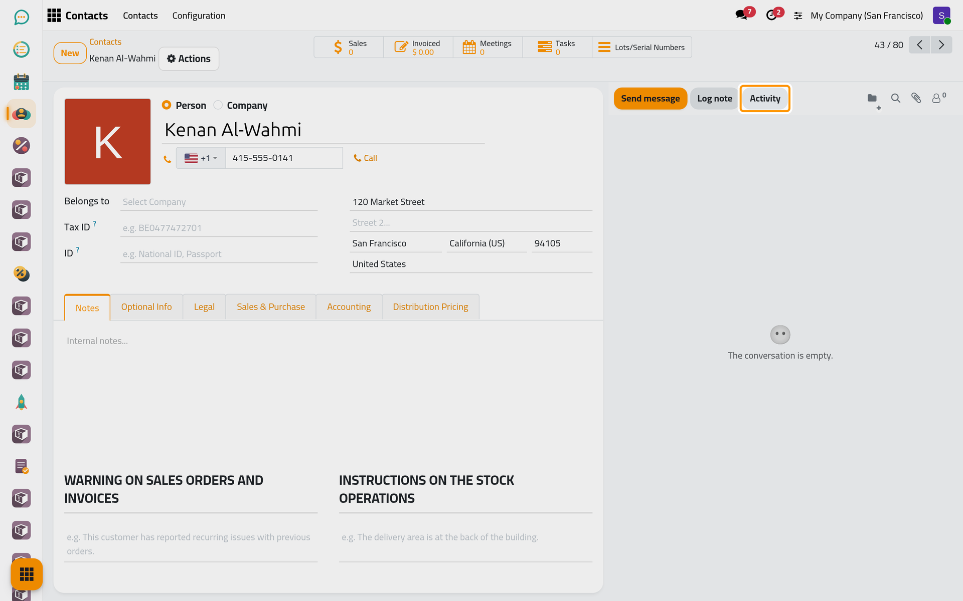Open the conversations notification icon with badge 7
Image resolution: width=963 pixels, height=601 pixels.
pyautogui.click(x=741, y=15)
